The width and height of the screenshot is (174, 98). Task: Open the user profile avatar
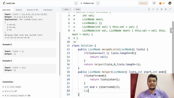pyautogui.click(x=170, y=3)
